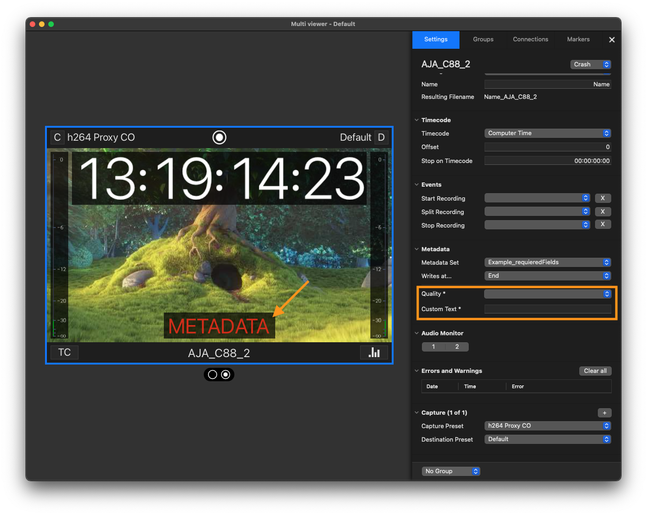
Task: Click the Default label in viewer header
Action: [x=356, y=137]
